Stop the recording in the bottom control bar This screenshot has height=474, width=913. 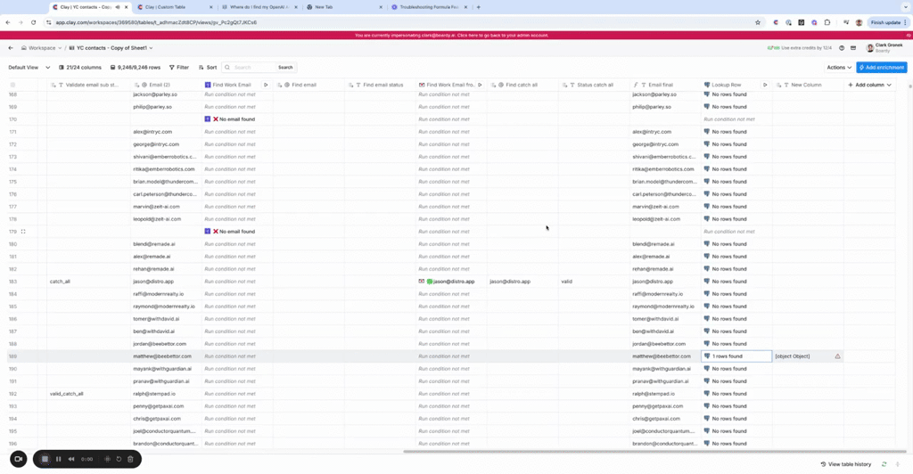[45, 459]
